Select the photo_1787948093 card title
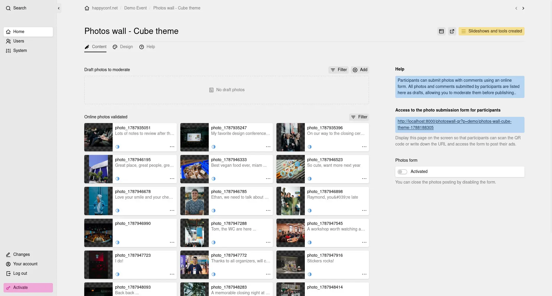Image resolution: width=552 pixels, height=296 pixels. pos(133,287)
